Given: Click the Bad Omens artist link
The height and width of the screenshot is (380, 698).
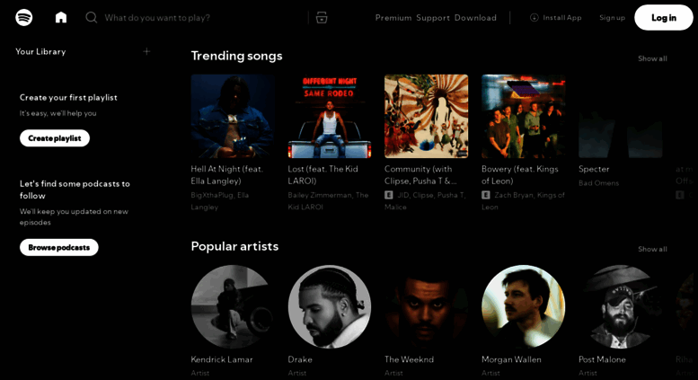Looking at the screenshot, I should tap(598, 183).
